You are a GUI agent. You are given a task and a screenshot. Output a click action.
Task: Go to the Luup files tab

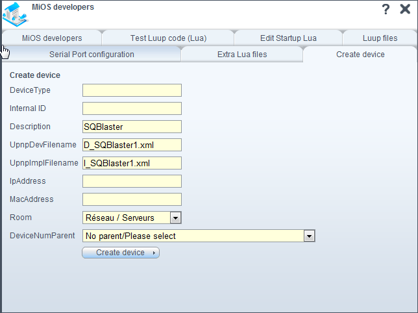(x=380, y=38)
